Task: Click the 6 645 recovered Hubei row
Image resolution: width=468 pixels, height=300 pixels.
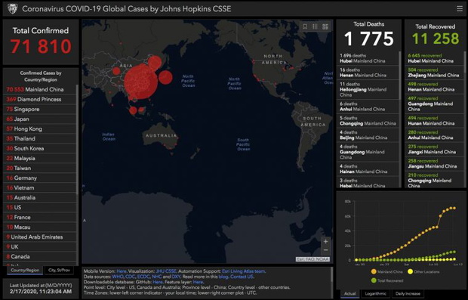Action: point(434,58)
